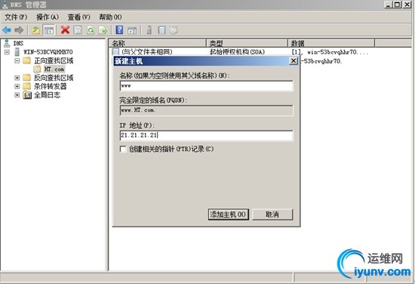Click the 反向查找区域 folder icon
The image size is (415, 284).
26,78
